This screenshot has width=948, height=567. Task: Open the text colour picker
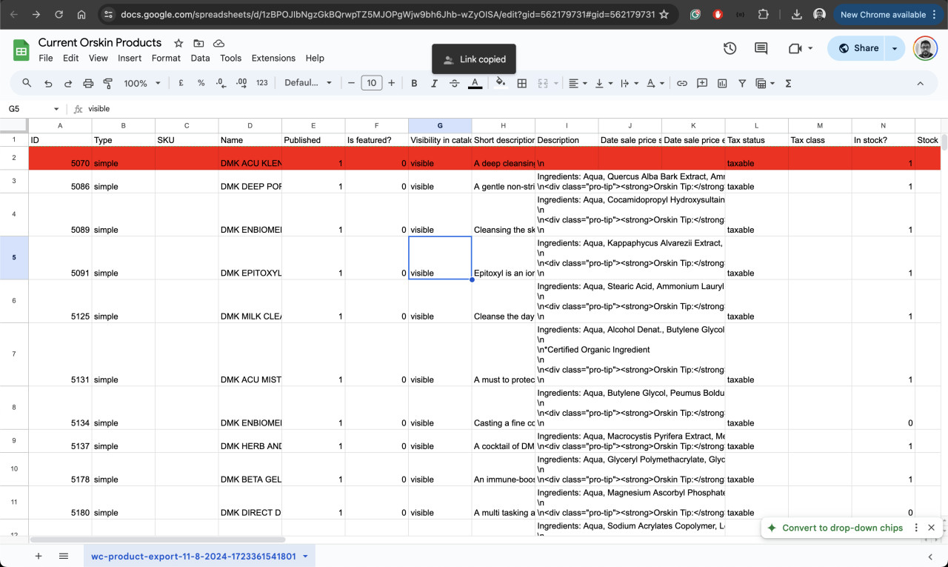(x=475, y=83)
